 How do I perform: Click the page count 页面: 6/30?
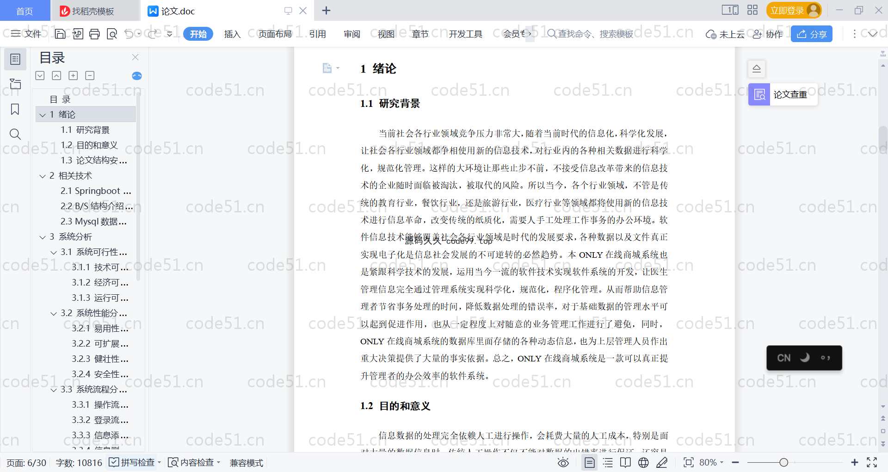pos(26,463)
